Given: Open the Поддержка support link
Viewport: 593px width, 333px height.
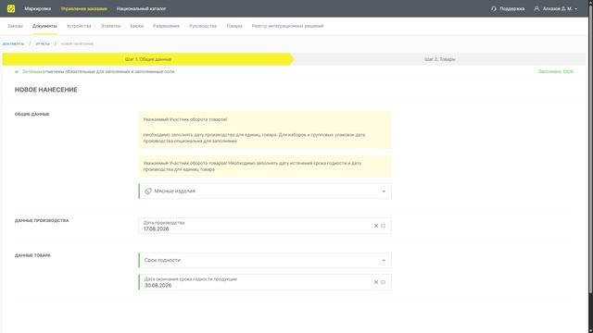Looking at the screenshot, I should pyautogui.click(x=511, y=8).
